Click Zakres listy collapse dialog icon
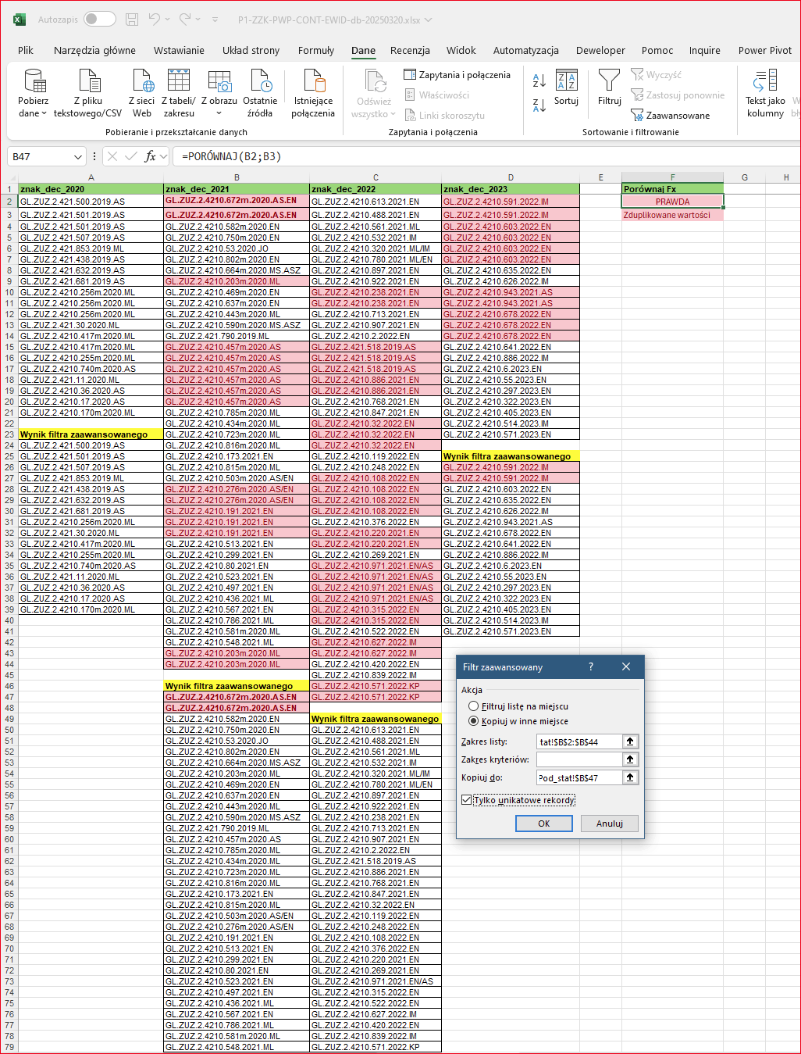This screenshot has height=1054, width=801. (630, 741)
